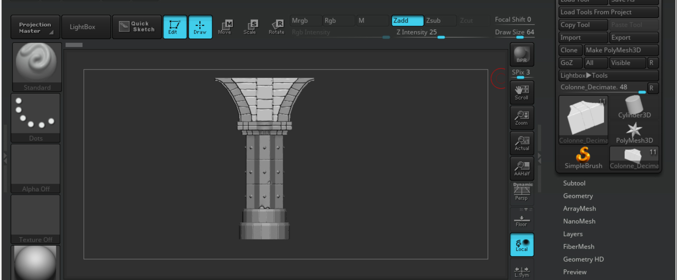Open the Alpha Off selector

pyautogui.click(x=36, y=168)
